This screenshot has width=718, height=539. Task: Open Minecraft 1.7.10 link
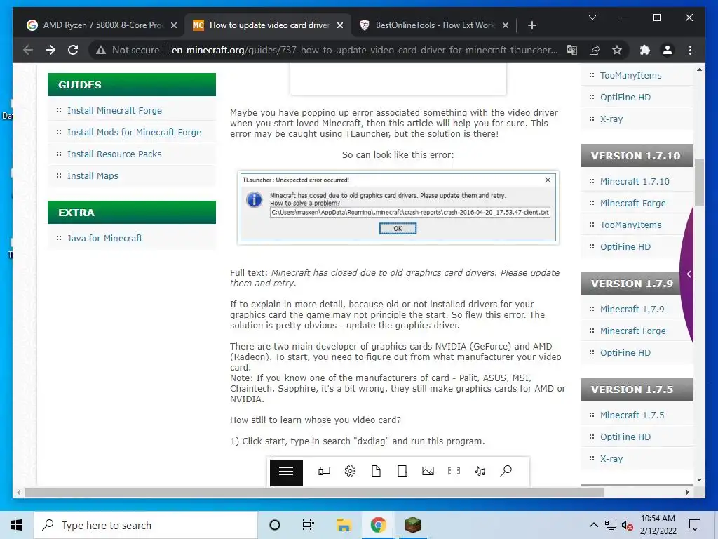(x=635, y=182)
